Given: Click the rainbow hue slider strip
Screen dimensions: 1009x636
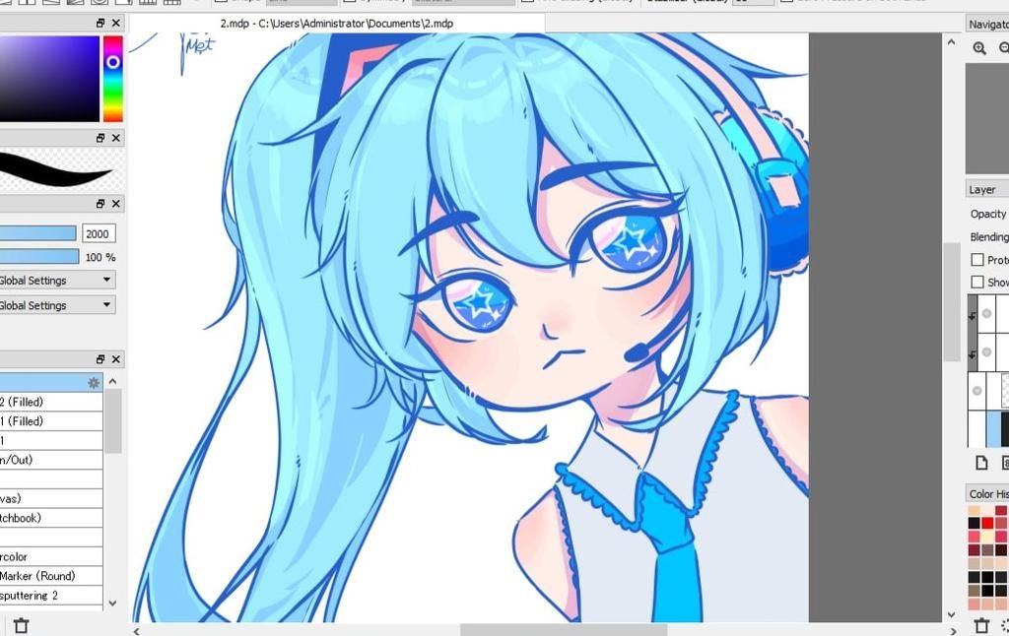Looking at the screenshot, I should [112, 79].
